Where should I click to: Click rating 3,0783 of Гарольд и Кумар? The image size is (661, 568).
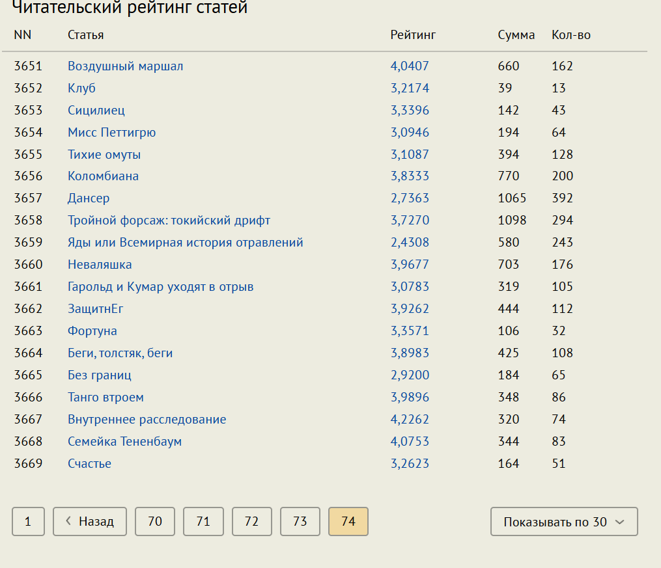coord(410,287)
